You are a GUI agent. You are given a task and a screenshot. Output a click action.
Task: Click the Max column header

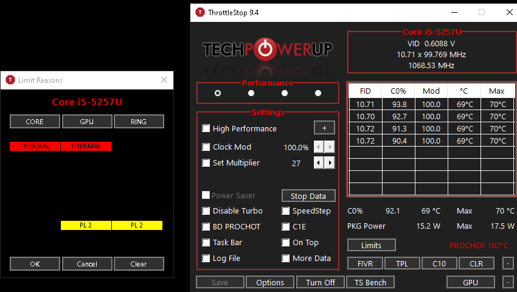point(496,91)
